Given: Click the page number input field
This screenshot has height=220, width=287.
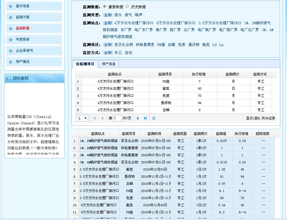Looking at the screenshot, I should pyautogui.click(x=117, y=118).
